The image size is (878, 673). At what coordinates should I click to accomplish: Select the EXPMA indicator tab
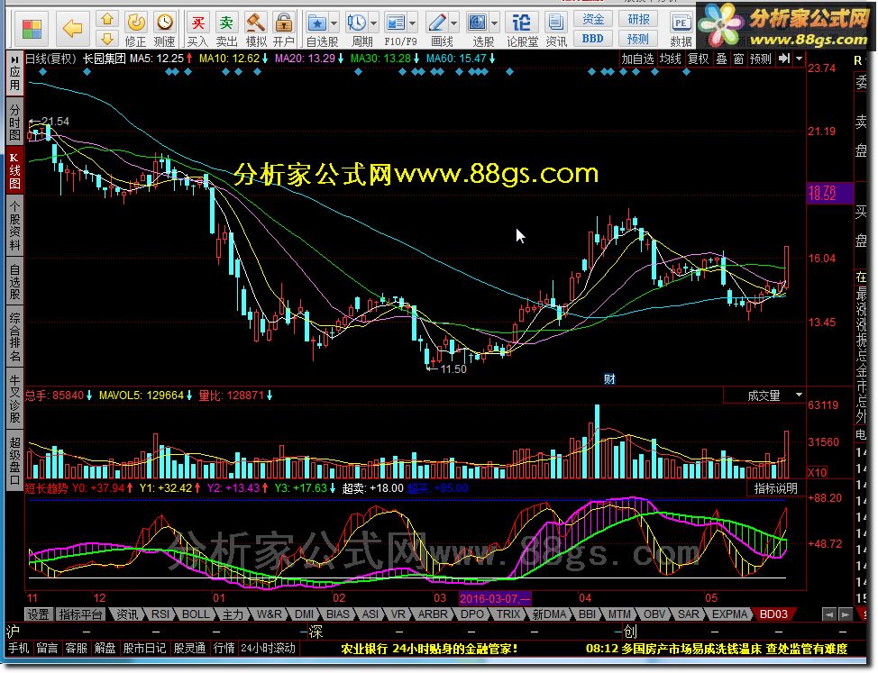pyautogui.click(x=729, y=614)
